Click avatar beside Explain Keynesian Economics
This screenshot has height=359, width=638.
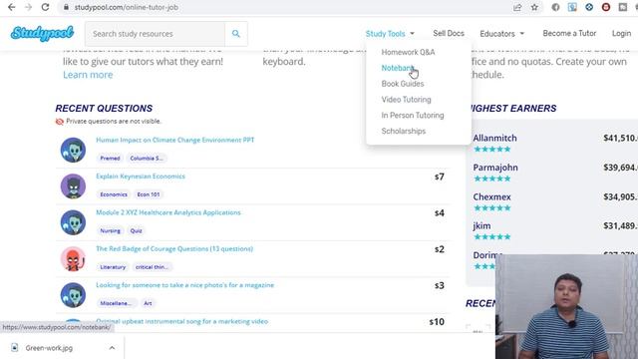point(73,186)
